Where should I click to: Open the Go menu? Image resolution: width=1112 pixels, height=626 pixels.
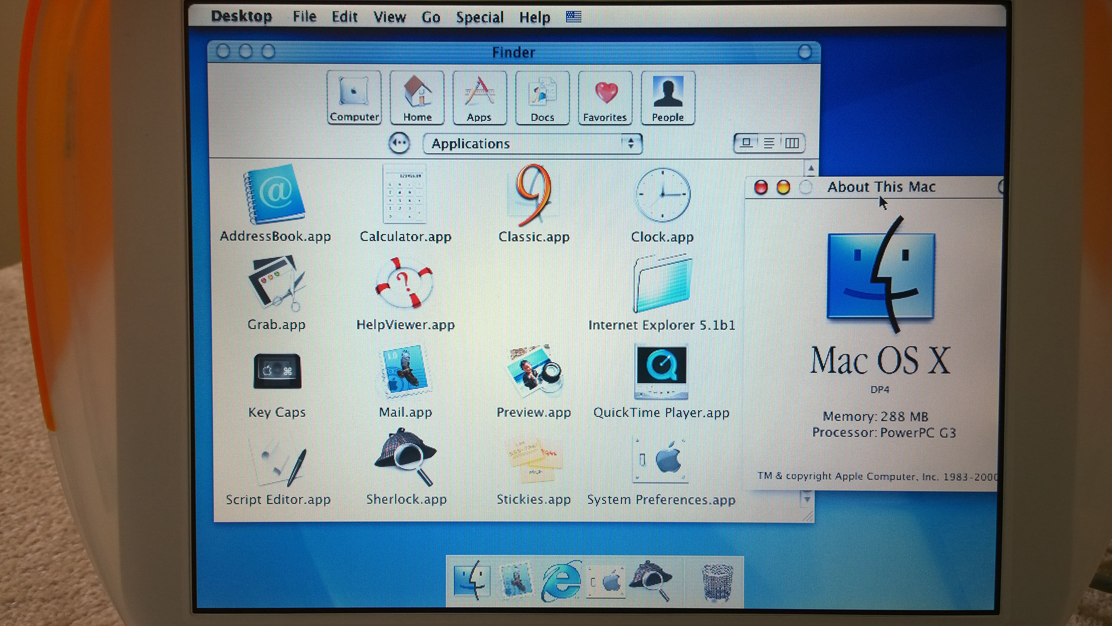(x=431, y=17)
